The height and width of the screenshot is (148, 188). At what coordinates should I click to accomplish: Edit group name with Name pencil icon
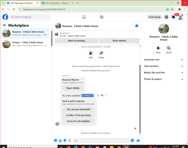[x=101, y=53]
